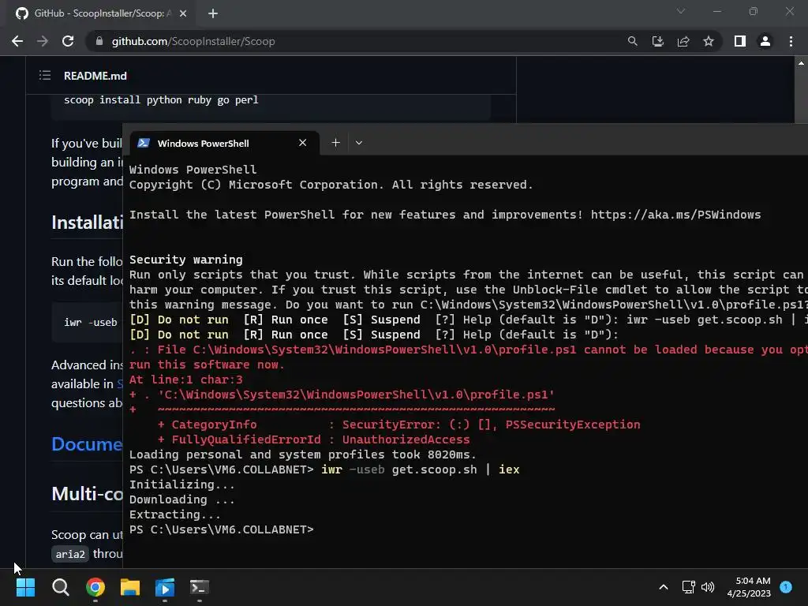This screenshot has width=808, height=606.
Task: Go back in Chrome browser
Action: pyautogui.click(x=17, y=41)
